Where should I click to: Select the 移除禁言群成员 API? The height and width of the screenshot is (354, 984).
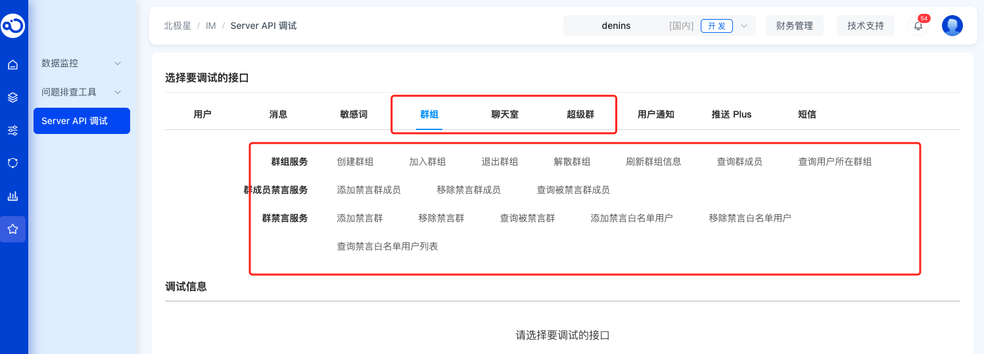(469, 190)
